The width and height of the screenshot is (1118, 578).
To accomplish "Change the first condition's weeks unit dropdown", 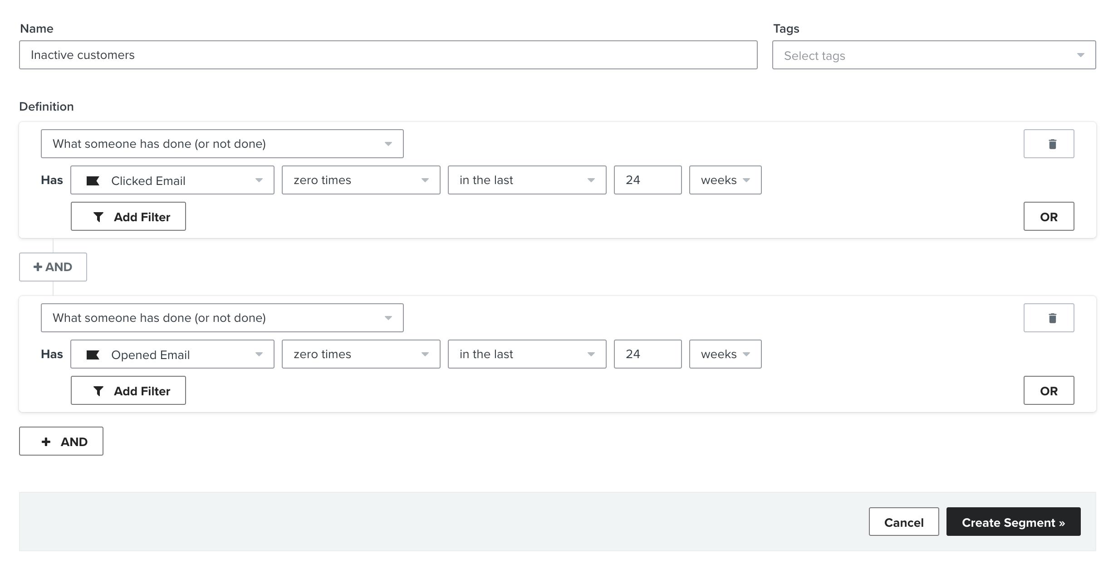I will tap(725, 180).
